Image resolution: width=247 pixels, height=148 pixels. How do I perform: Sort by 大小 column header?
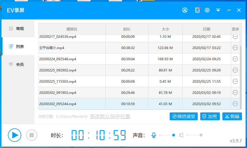(165, 29)
